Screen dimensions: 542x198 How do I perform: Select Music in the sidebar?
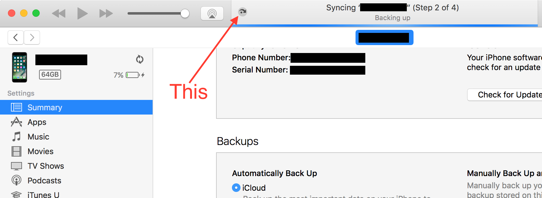click(38, 137)
